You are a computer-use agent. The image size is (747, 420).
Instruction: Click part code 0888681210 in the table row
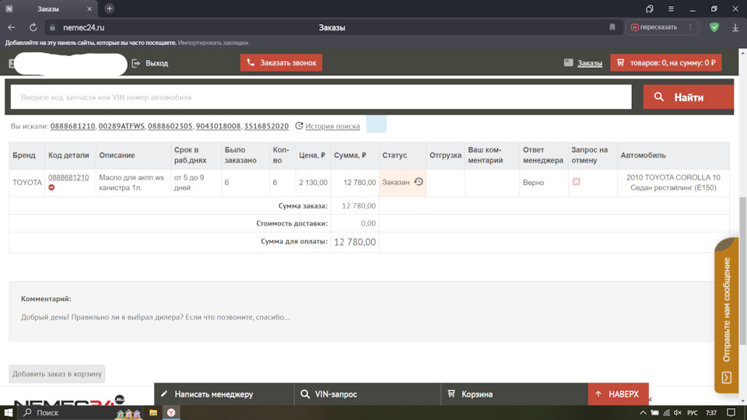(x=68, y=177)
